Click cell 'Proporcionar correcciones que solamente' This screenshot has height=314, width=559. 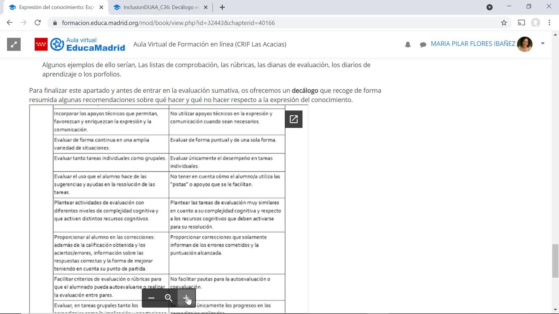[227, 253]
